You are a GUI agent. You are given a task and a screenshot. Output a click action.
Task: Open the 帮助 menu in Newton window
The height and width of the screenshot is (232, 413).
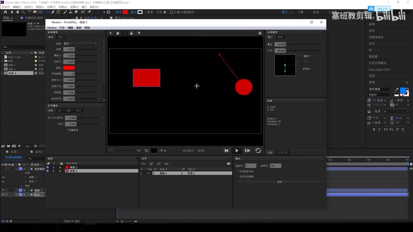pos(87,28)
